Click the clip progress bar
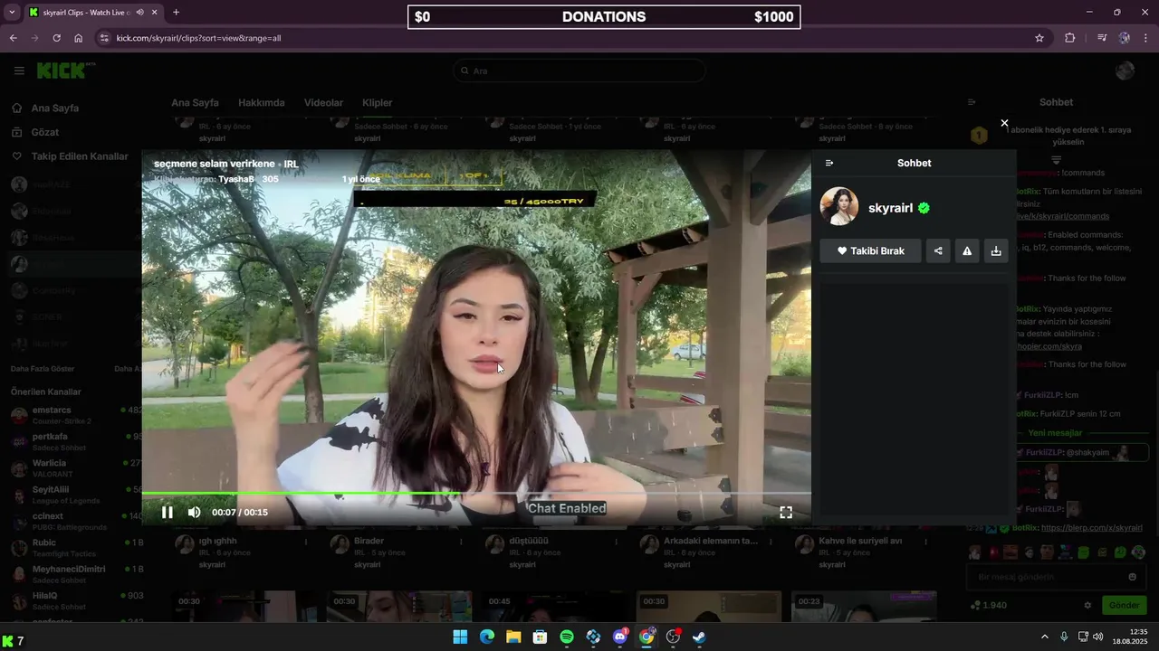1159x651 pixels. coord(476,494)
